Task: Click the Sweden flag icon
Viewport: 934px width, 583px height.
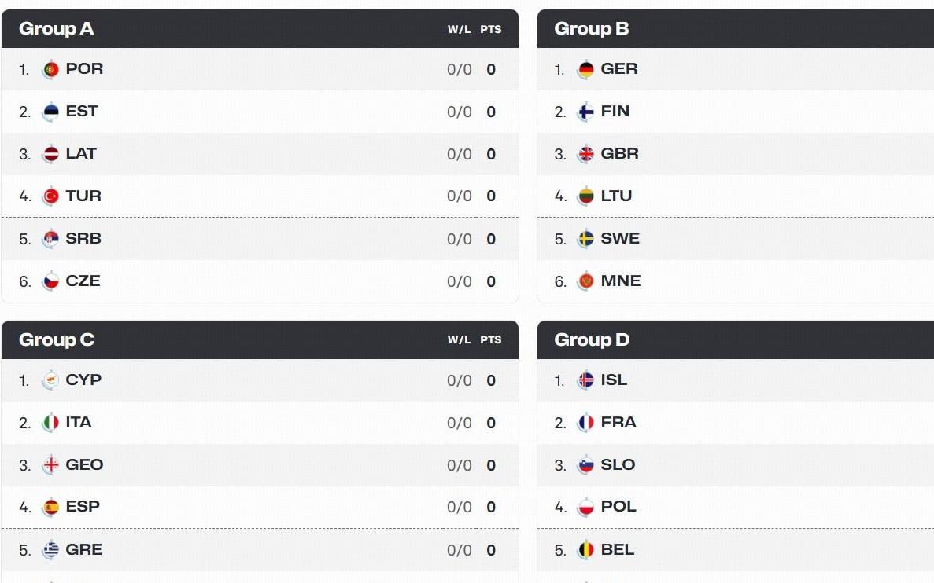Action: [x=586, y=239]
